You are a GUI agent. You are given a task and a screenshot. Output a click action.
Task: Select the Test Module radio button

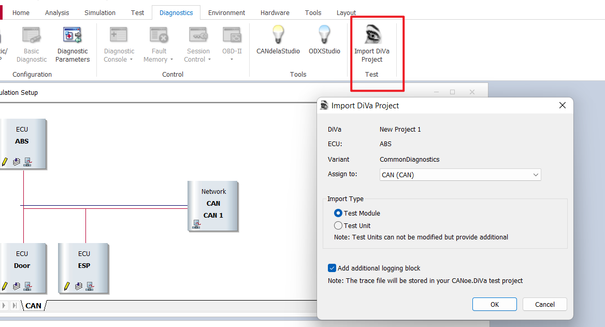[x=338, y=213]
